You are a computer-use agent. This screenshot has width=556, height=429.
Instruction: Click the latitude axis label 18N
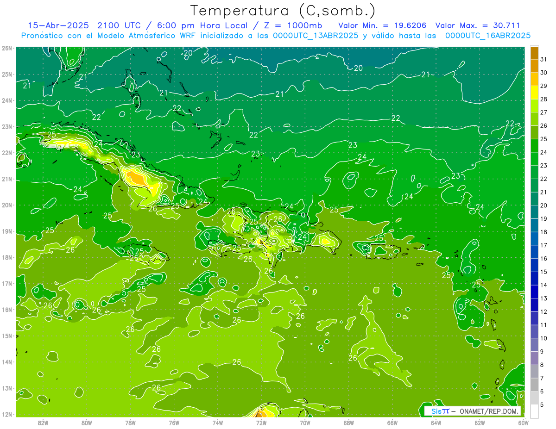click(x=7, y=257)
